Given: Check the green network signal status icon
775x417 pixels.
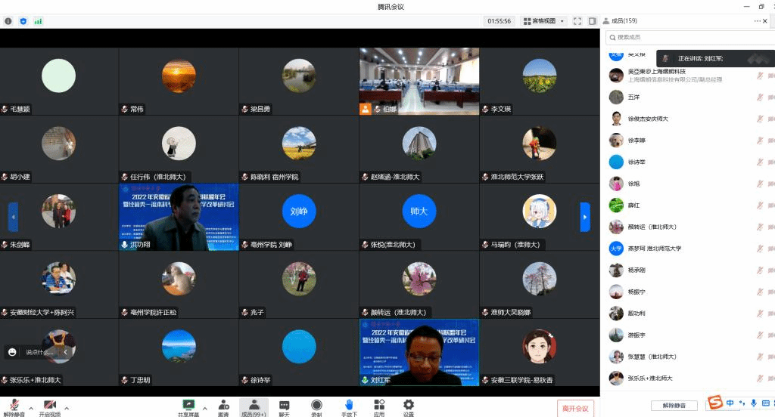Looking at the screenshot, I should tap(39, 21).
